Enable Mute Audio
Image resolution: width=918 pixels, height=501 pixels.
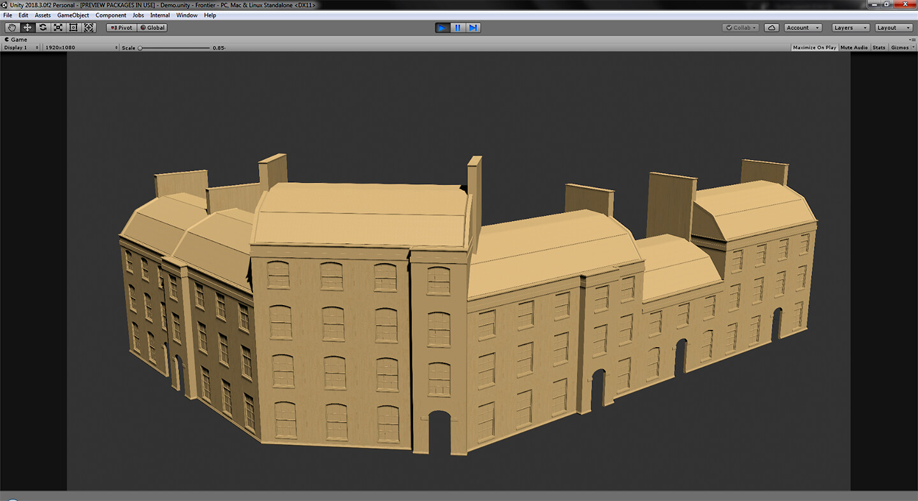[854, 47]
